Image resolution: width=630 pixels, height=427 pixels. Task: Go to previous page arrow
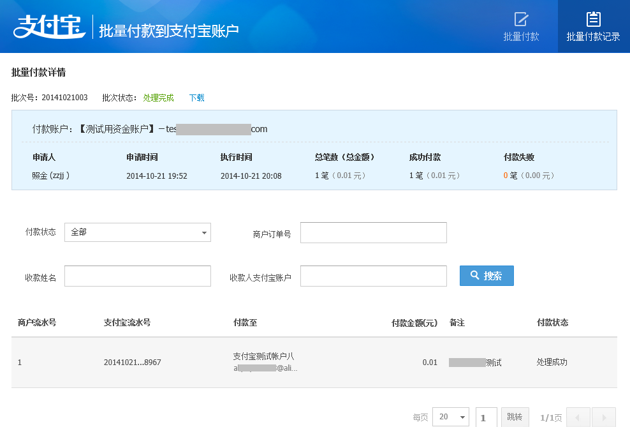578,417
